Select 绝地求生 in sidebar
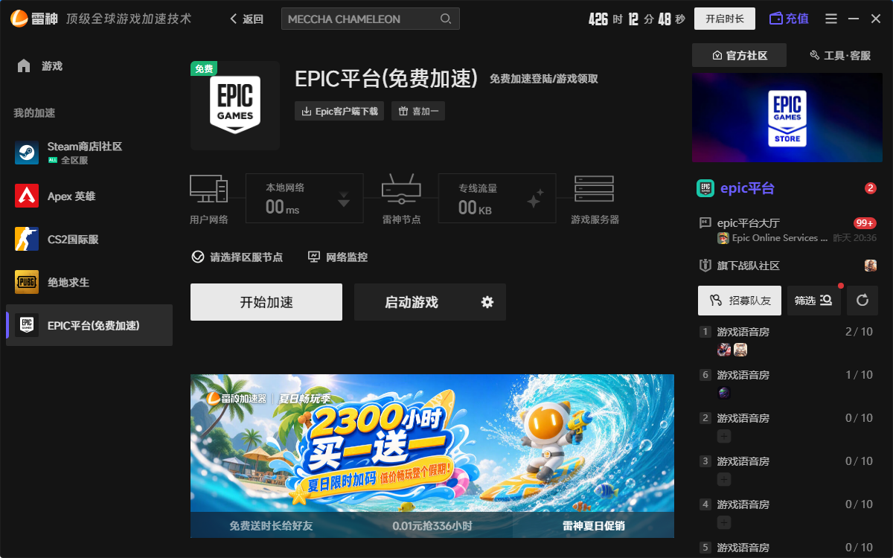The width and height of the screenshot is (893, 558). [89, 282]
